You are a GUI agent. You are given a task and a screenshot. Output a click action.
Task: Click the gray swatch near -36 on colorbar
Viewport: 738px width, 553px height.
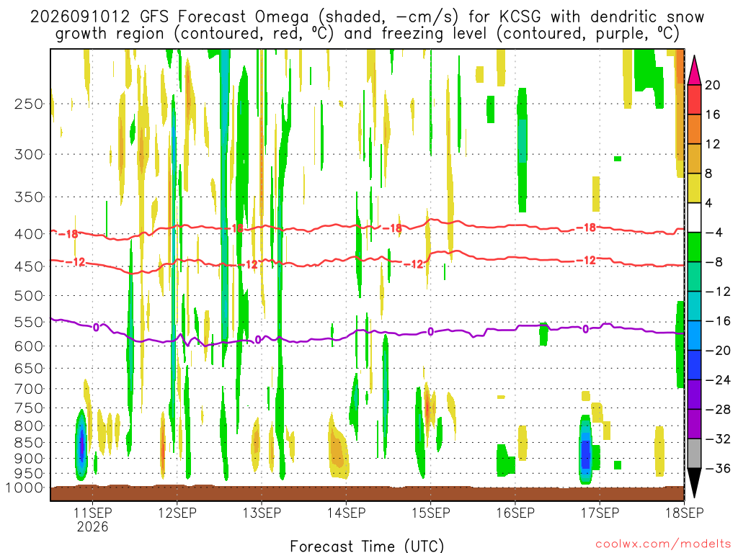(694, 454)
